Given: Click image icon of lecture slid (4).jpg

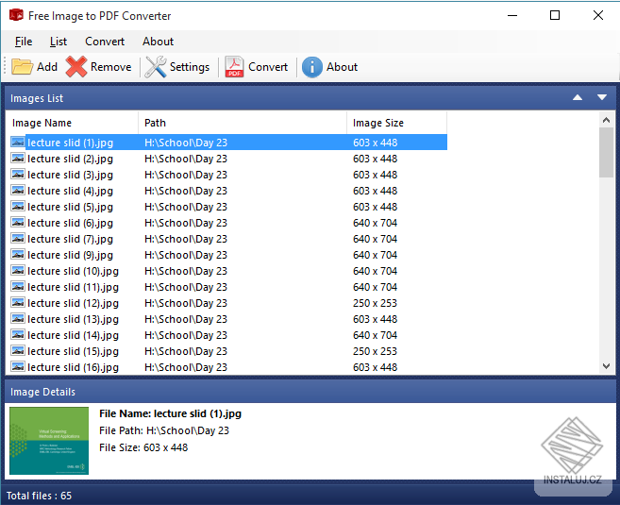Looking at the screenshot, I should 18,191.
